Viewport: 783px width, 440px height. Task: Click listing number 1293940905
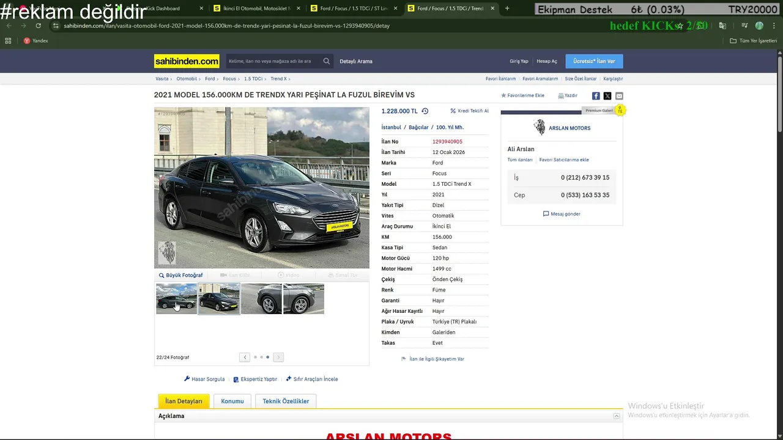(x=447, y=142)
